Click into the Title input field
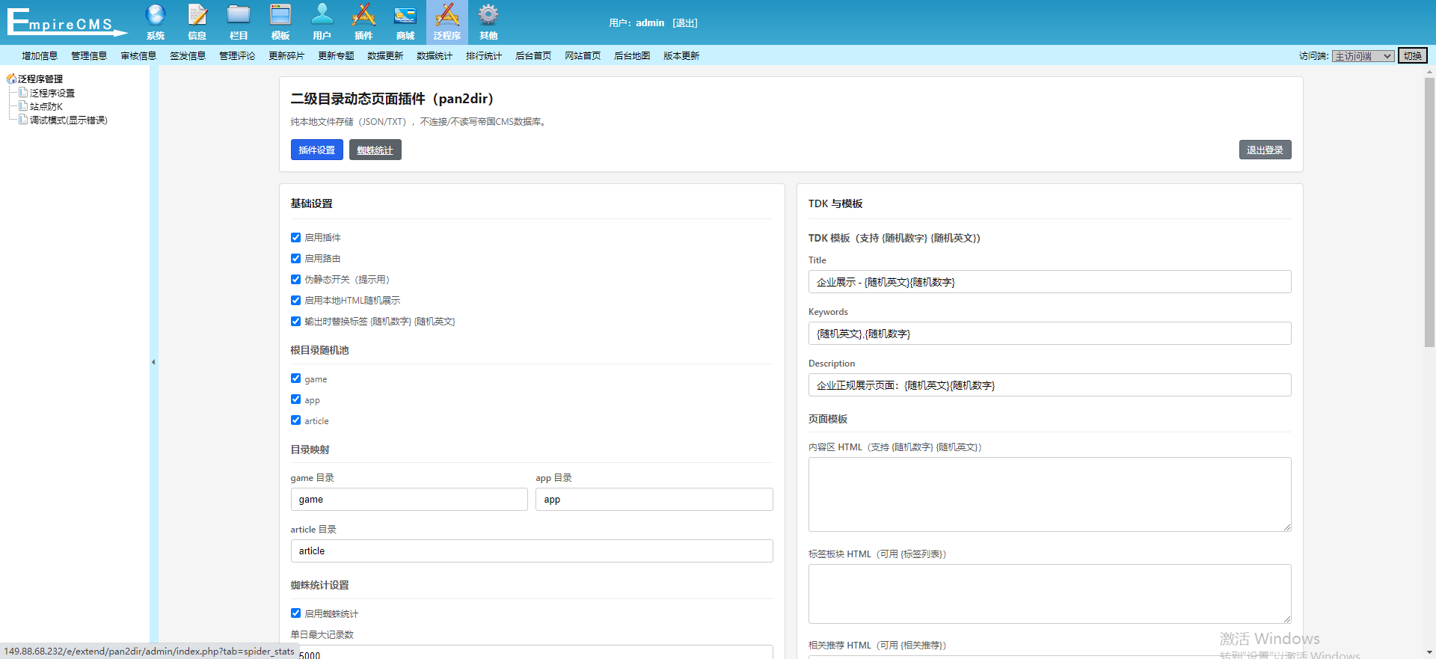 tap(1049, 282)
